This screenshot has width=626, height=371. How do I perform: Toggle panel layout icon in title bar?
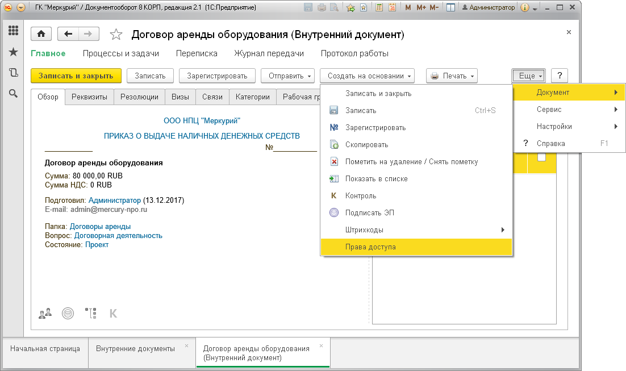[450, 7]
